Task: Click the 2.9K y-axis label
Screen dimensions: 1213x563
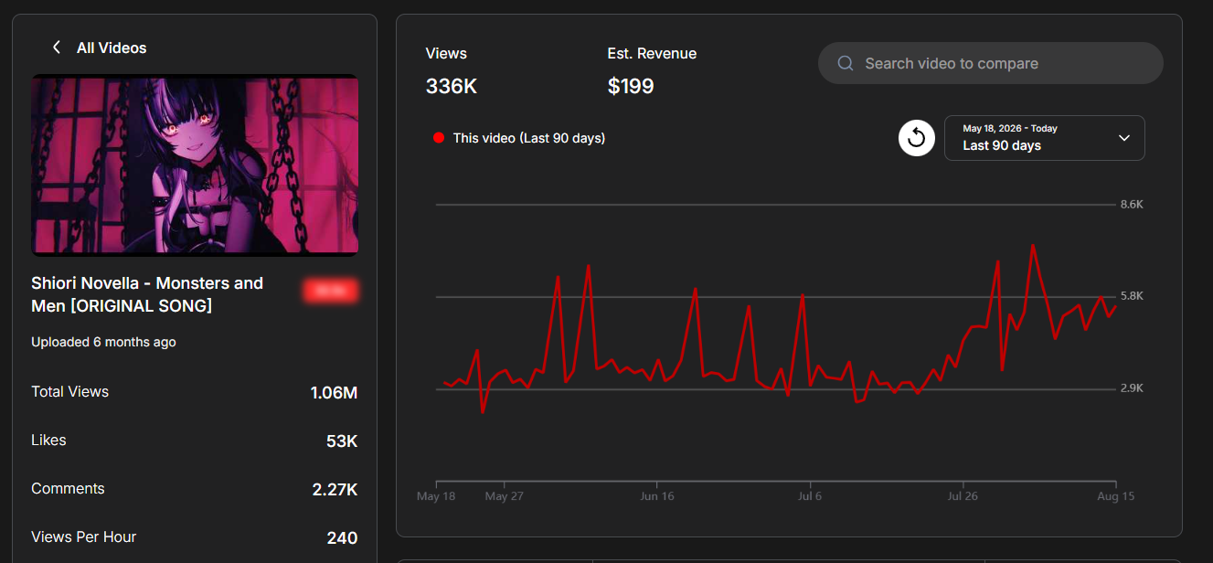Action: click(1132, 388)
